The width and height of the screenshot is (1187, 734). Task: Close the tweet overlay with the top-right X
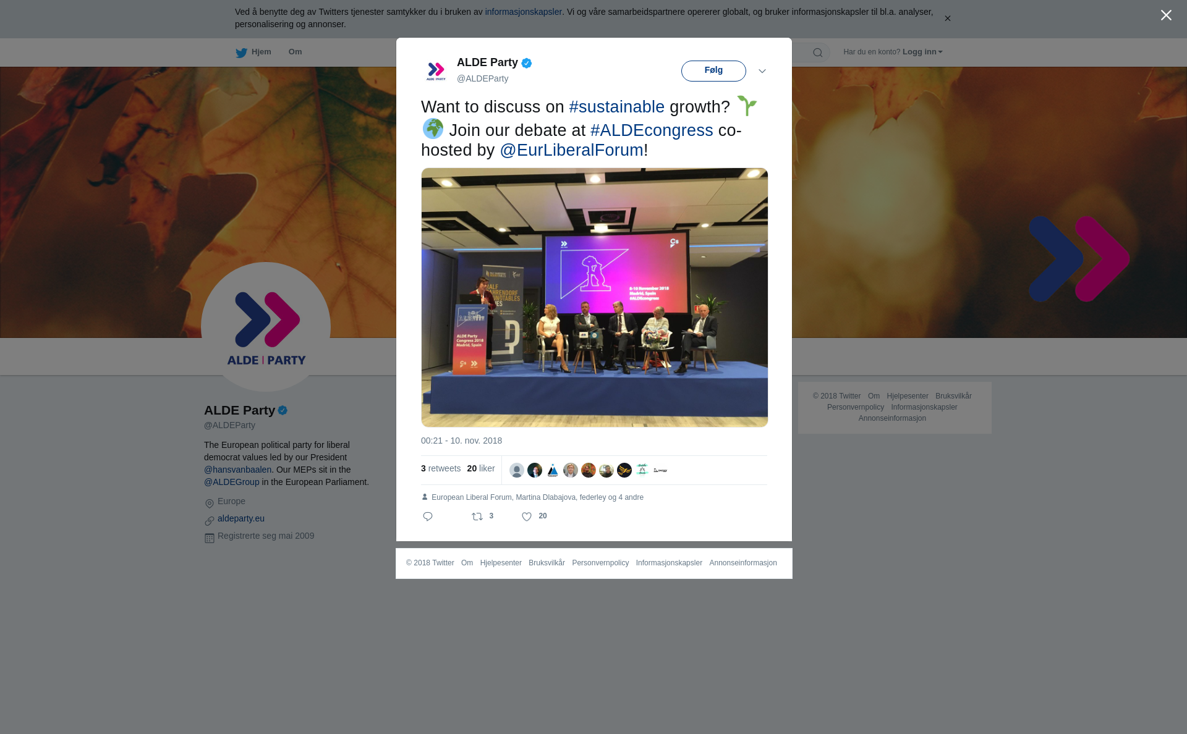click(x=1166, y=15)
